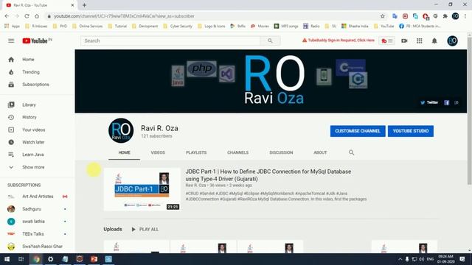Bookmark the page with the star icon
This screenshot has width=472, height=265.
coord(383,16)
